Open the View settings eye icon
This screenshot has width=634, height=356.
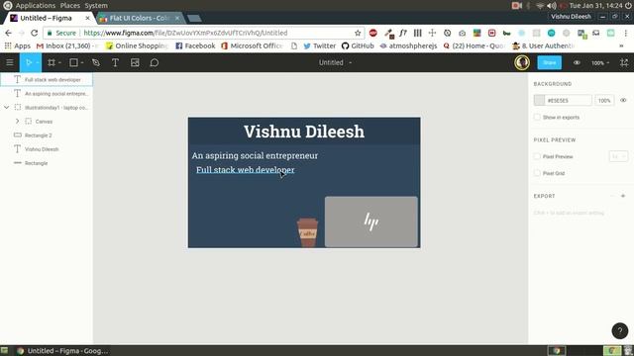(x=577, y=62)
